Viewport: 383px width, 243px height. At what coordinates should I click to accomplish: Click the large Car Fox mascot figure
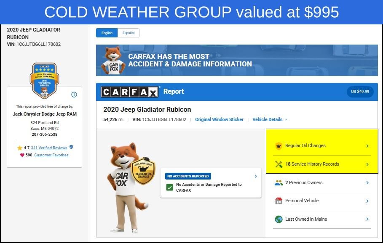(x=128, y=188)
